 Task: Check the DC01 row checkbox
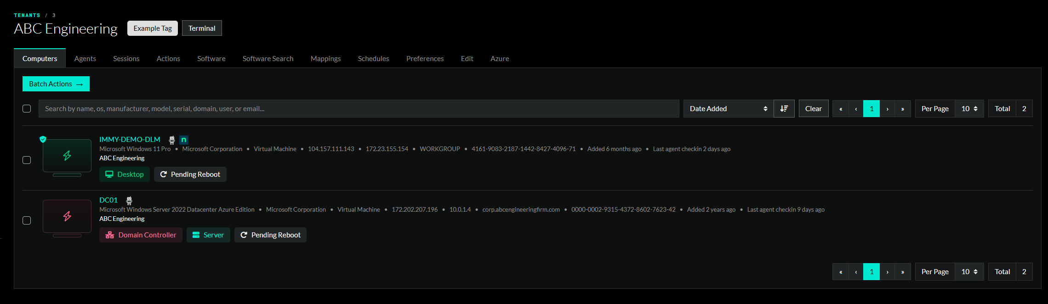tap(27, 221)
